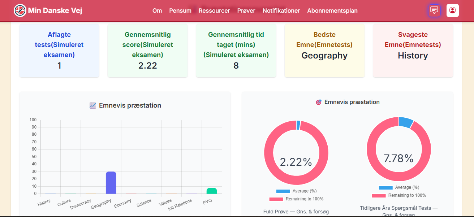Select Notifikationer in top navigation

click(x=281, y=11)
